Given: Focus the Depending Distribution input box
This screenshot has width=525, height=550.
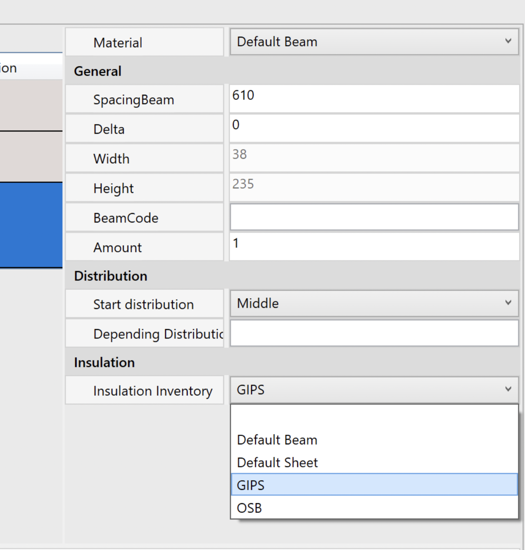Looking at the screenshot, I should (x=374, y=333).
